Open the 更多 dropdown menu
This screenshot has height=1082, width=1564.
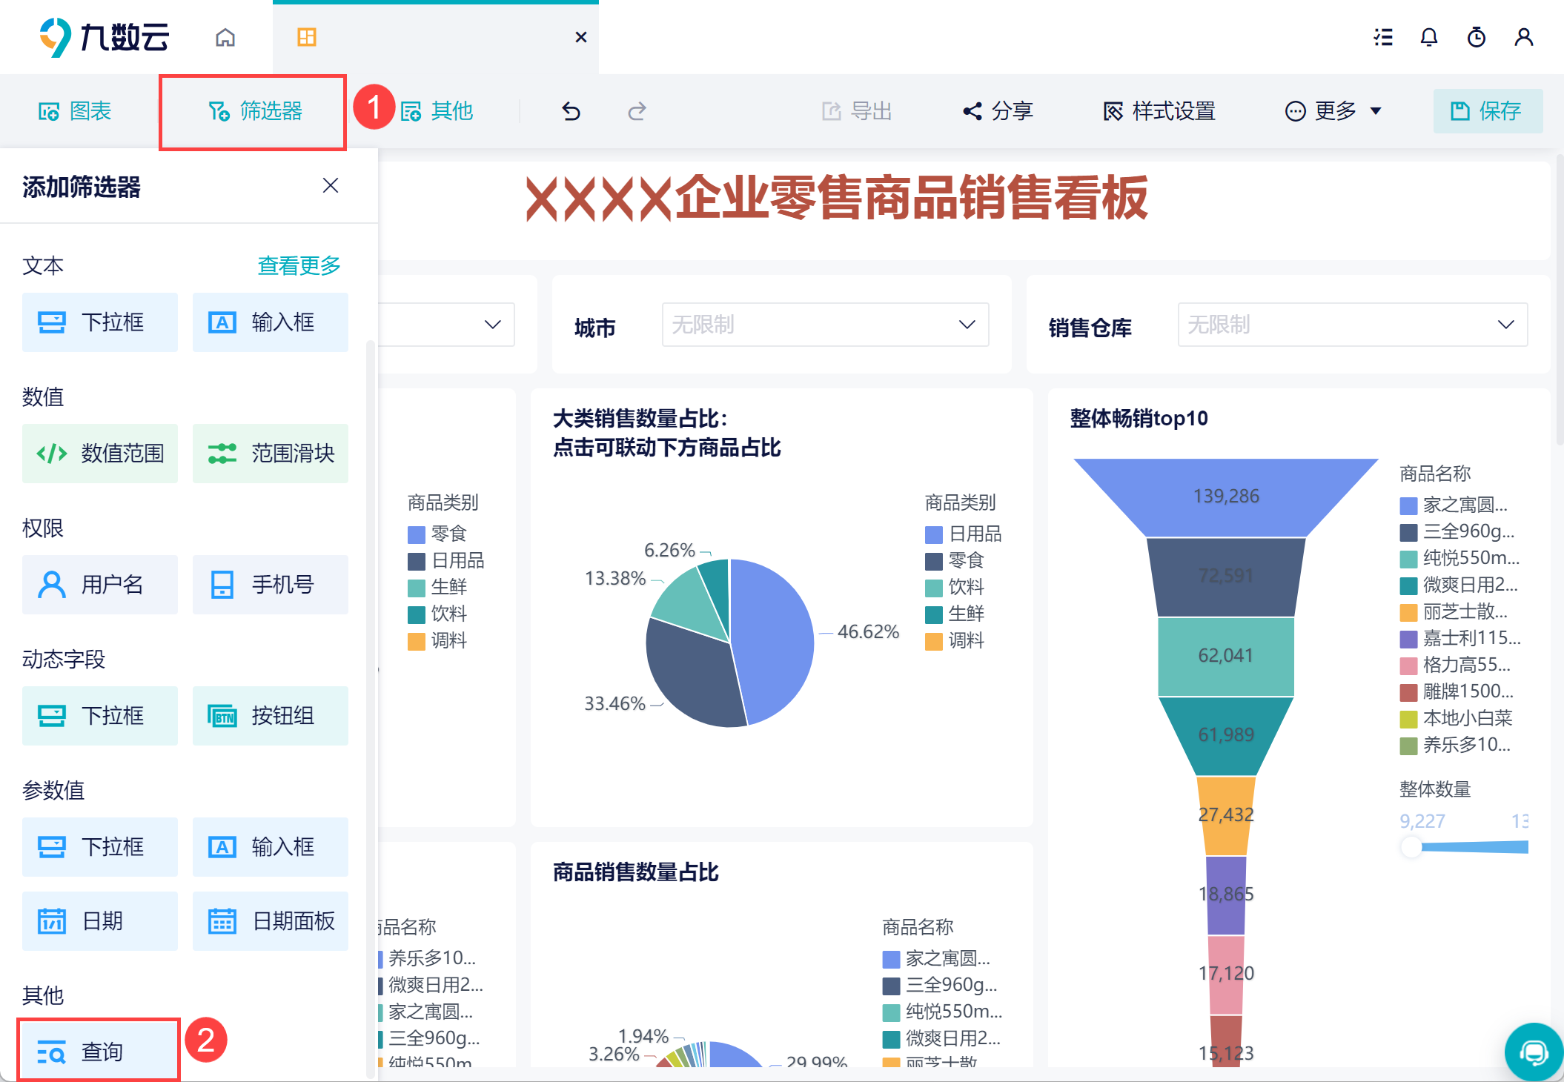[1333, 111]
